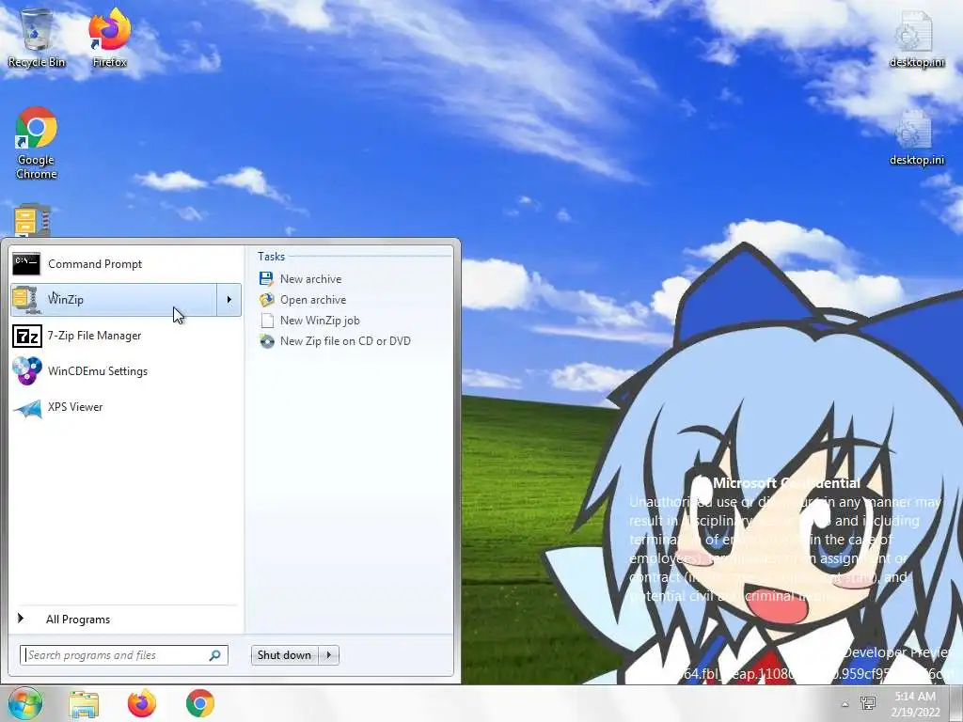
Task: Open Recycle Bin desktop icon
Action: pos(37,38)
